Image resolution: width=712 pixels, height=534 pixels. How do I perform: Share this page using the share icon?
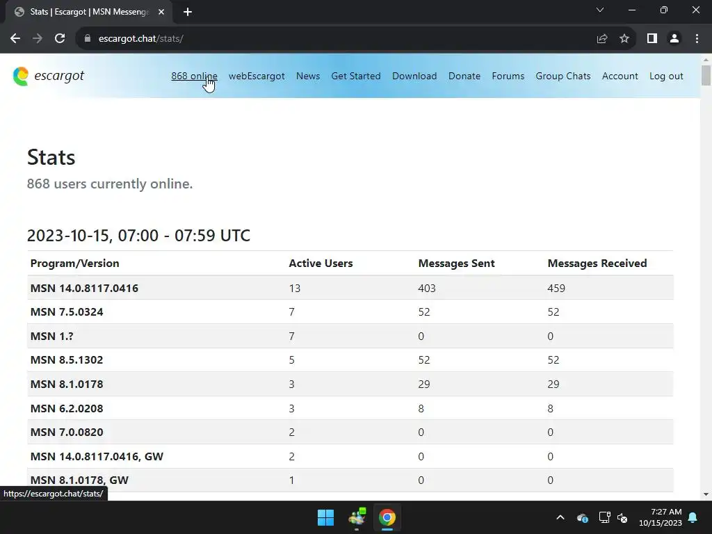pos(602,39)
